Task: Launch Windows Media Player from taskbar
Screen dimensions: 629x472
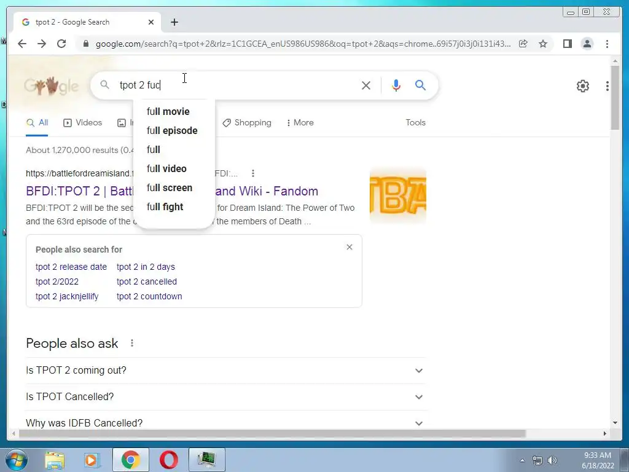Action: pos(92,460)
